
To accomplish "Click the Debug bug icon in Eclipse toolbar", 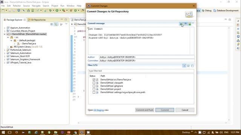I will 50,10.
